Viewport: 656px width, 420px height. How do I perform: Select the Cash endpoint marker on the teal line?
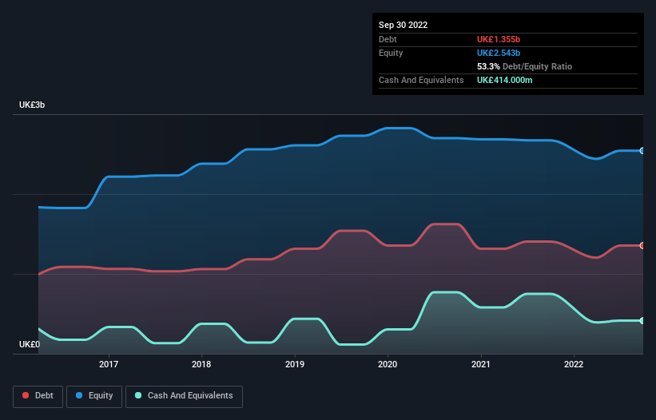tap(642, 320)
